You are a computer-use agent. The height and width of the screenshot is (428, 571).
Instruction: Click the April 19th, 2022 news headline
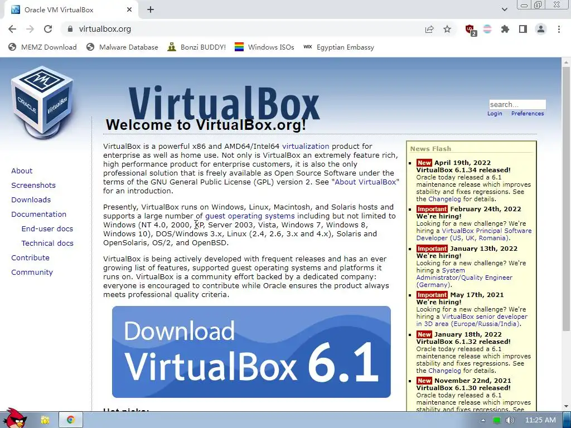tap(462, 163)
